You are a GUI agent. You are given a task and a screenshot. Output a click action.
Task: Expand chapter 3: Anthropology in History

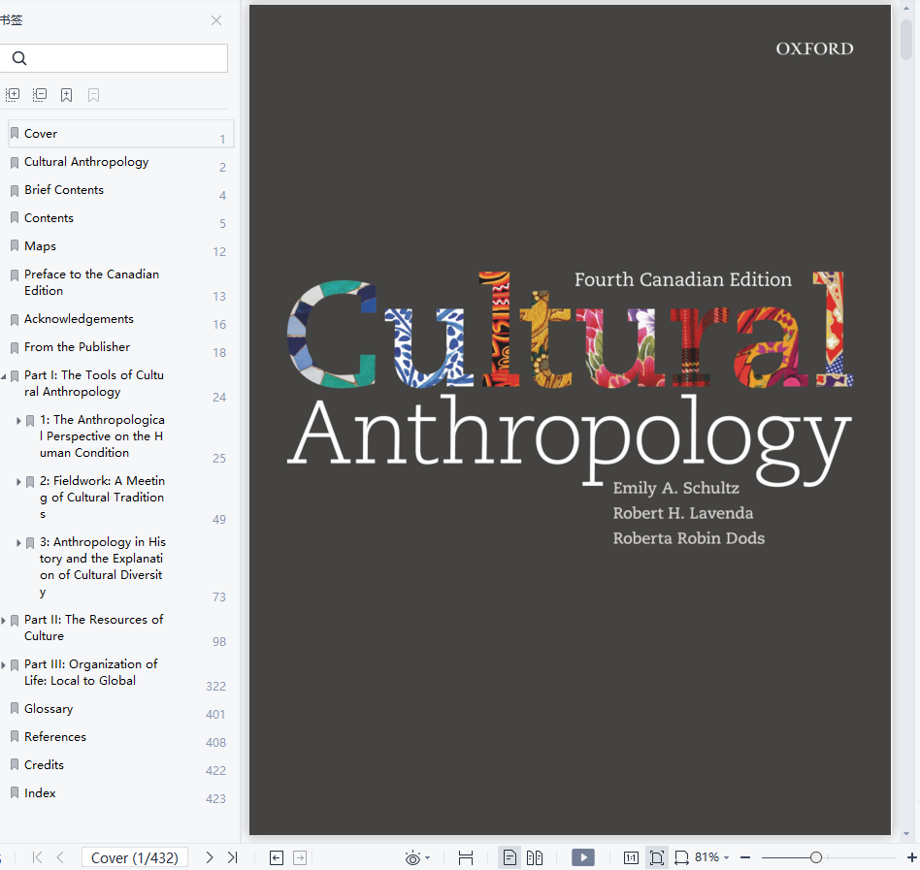click(18, 542)
